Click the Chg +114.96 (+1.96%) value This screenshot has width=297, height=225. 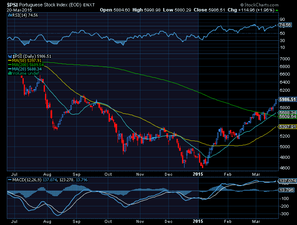coord(251,10)
